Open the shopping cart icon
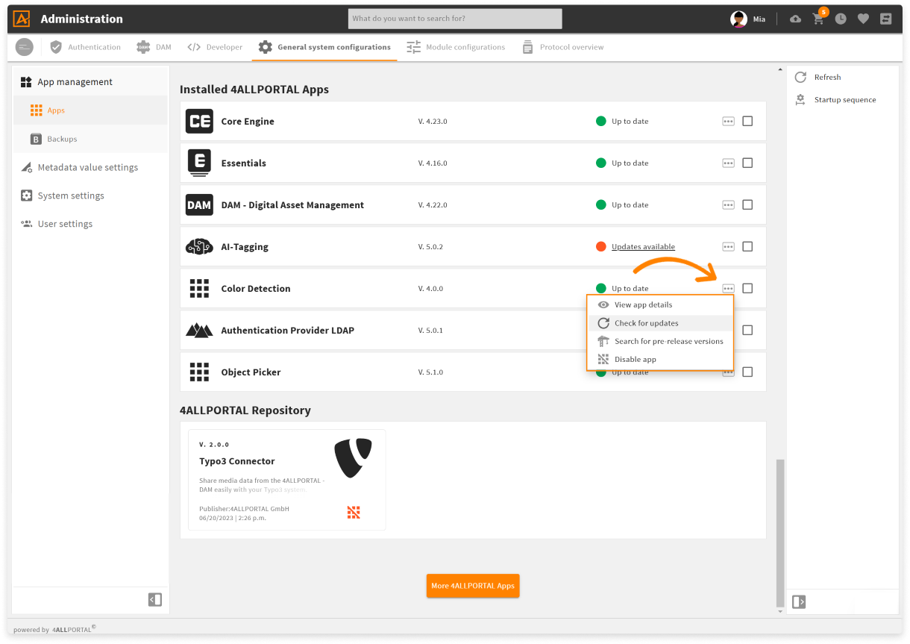The image size is (910, 644). click(818, 19)
